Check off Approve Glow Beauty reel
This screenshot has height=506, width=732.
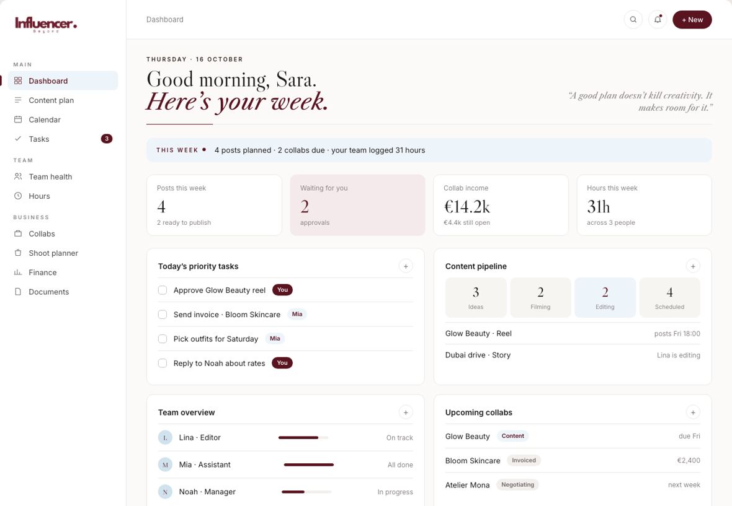[163, 290]
